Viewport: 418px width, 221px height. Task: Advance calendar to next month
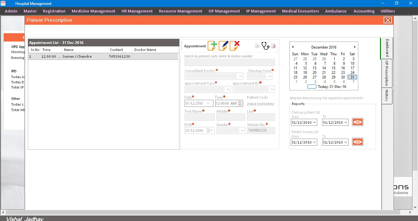click(x=355, y=47)
